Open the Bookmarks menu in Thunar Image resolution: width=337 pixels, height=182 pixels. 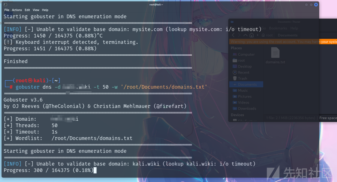(x=278, y=28)
